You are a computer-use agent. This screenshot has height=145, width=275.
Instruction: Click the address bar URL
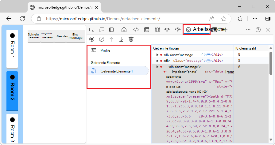[x=103, y=19]
